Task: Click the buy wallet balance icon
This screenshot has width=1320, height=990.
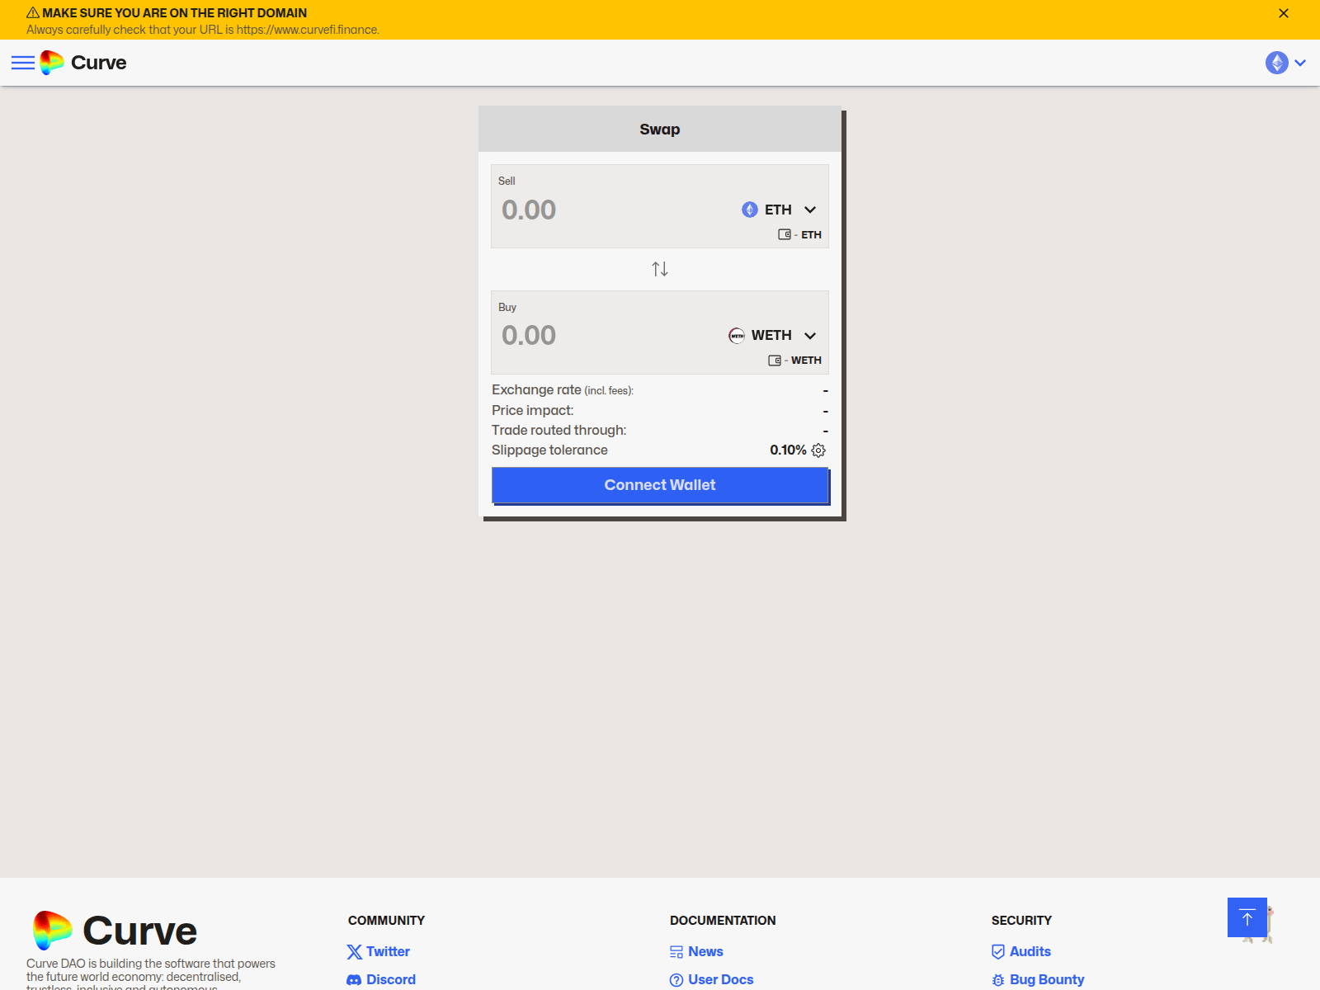Action: tap(775, 361)
